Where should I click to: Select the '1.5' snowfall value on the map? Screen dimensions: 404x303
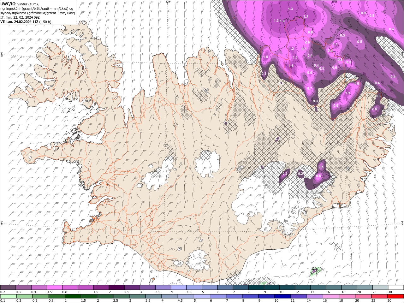[x=265, y=57]
